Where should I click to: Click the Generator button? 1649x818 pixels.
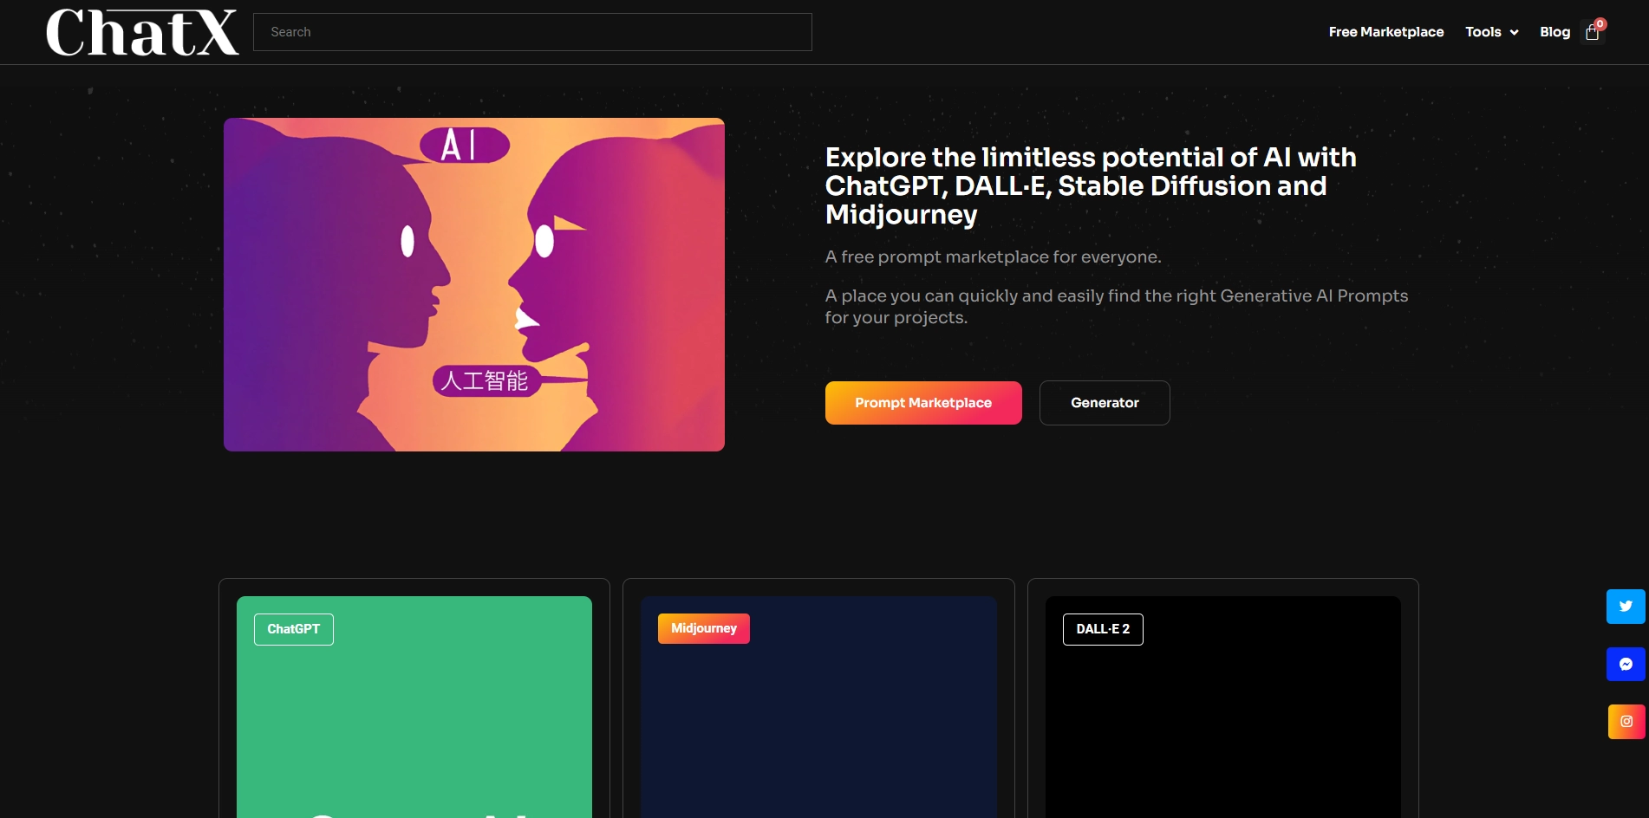point(1104,403)
